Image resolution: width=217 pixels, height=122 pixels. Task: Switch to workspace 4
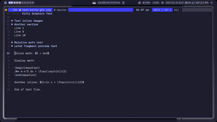click(20, 3)
